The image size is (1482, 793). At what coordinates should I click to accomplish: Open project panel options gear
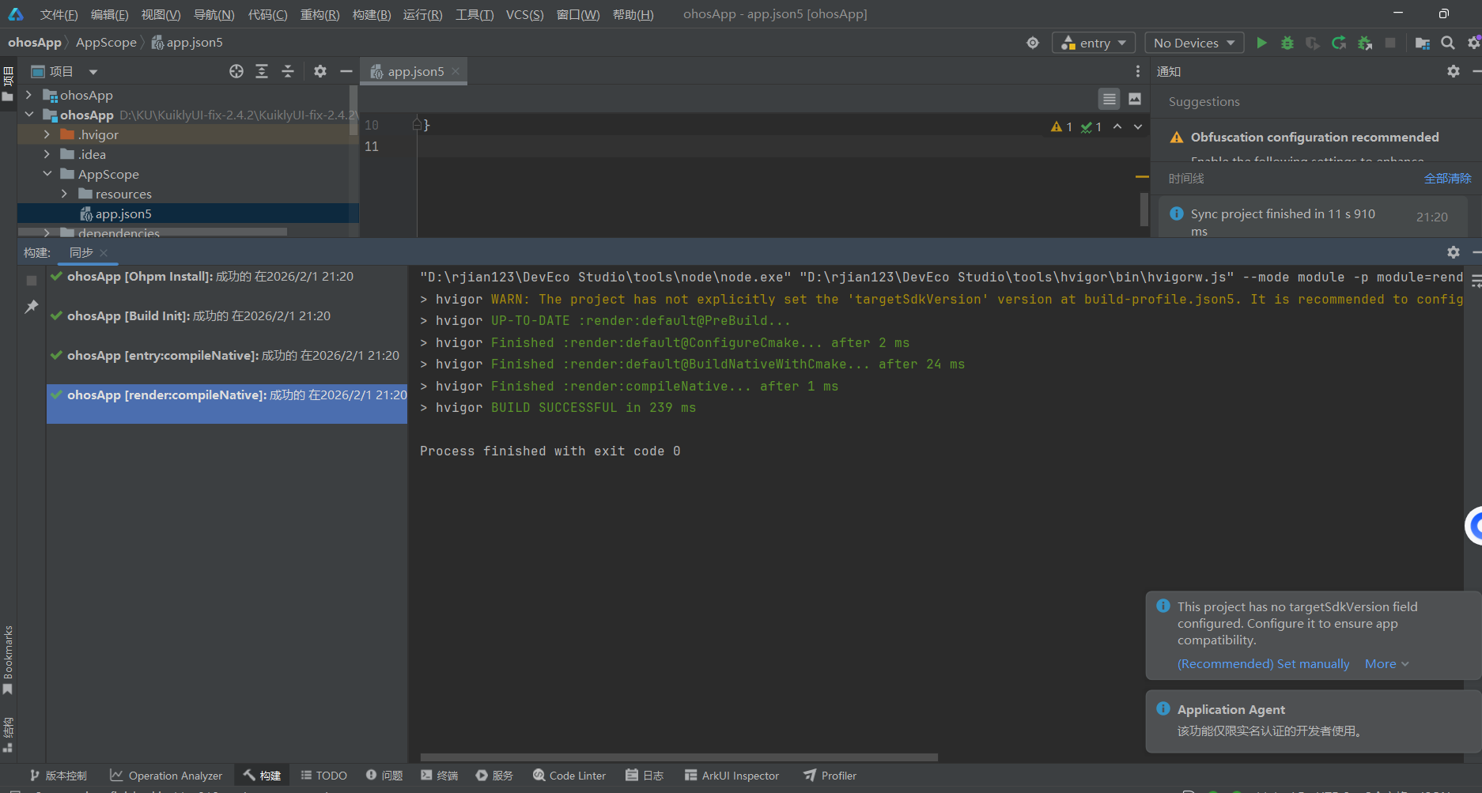coord(319,71)
